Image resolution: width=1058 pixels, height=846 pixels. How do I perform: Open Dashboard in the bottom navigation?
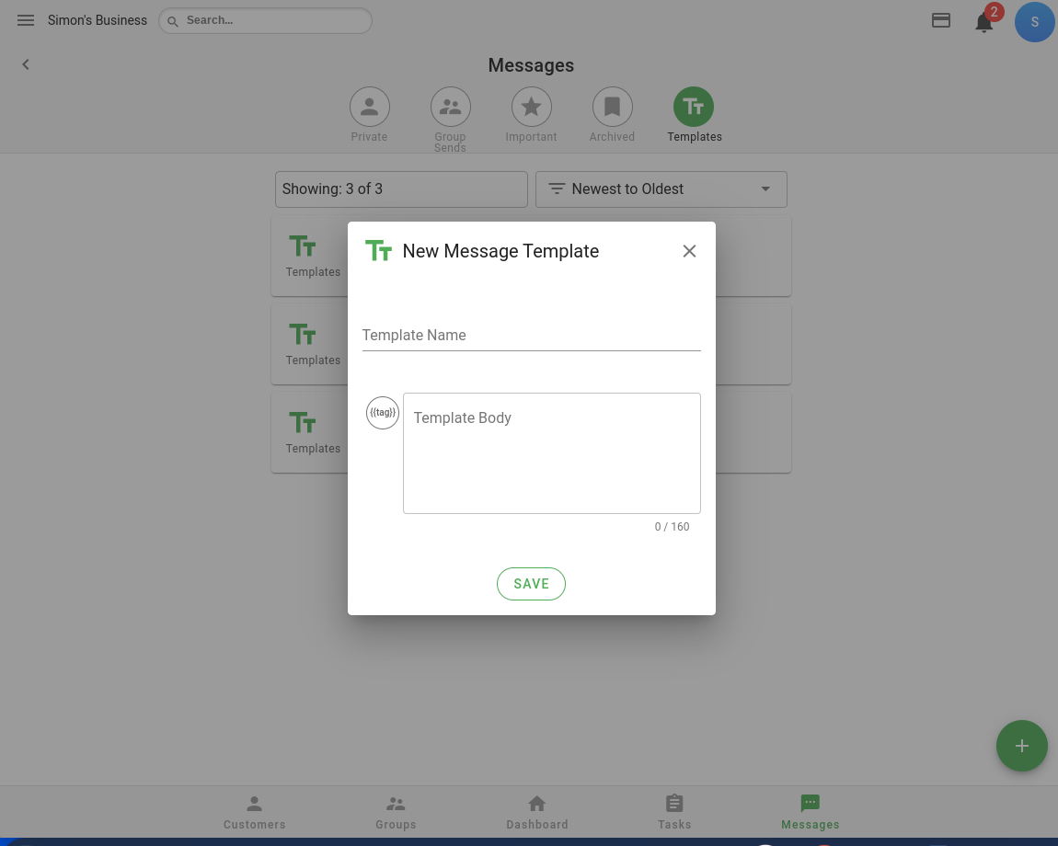(x=537, y=812)
